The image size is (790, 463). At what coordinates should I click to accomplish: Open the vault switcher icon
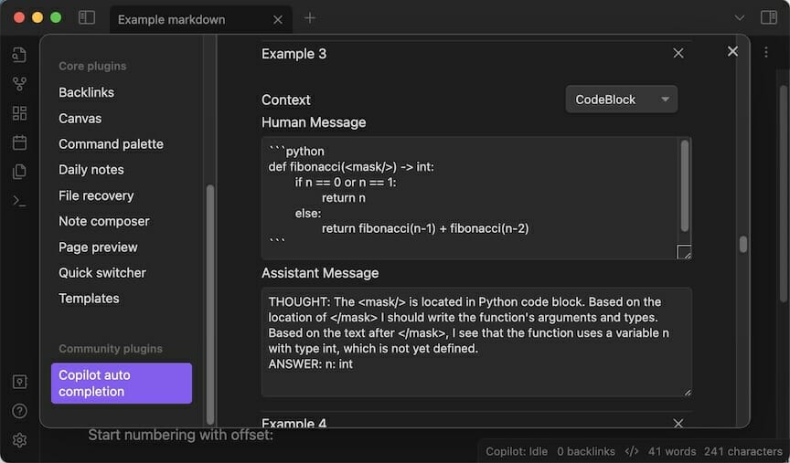coord(19,382)
